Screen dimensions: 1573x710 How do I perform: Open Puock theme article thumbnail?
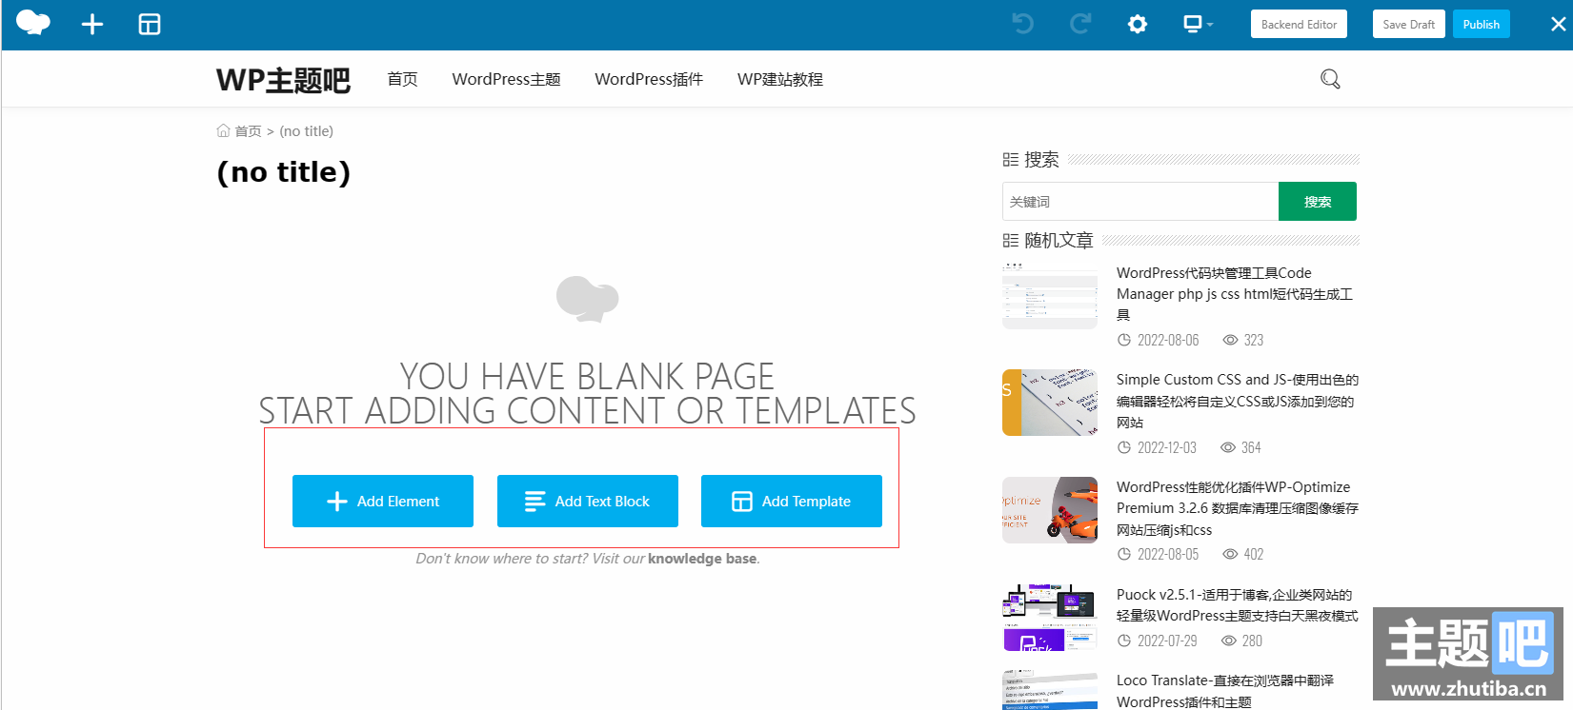click(x=1050, y=618)
